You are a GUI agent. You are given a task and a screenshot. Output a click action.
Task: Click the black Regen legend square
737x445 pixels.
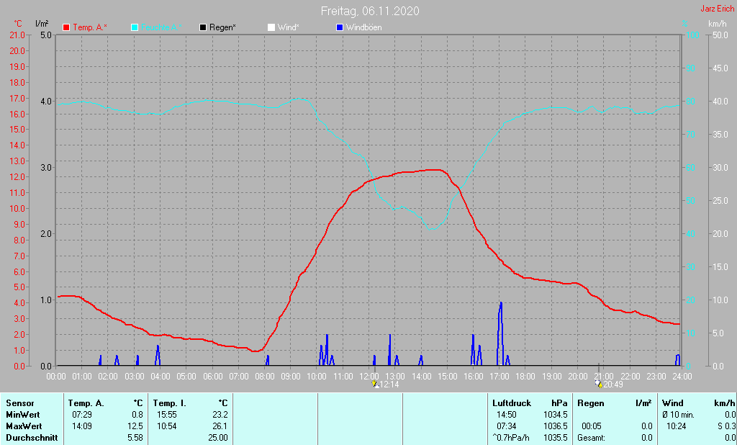pyautogui.click(x=203, y=27)
